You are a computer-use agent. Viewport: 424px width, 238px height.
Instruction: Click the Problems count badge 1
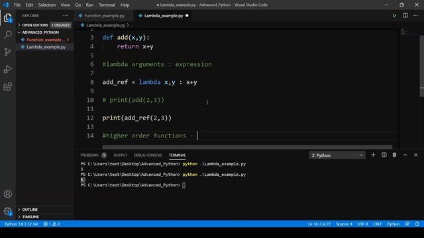(x=104, y=155)
